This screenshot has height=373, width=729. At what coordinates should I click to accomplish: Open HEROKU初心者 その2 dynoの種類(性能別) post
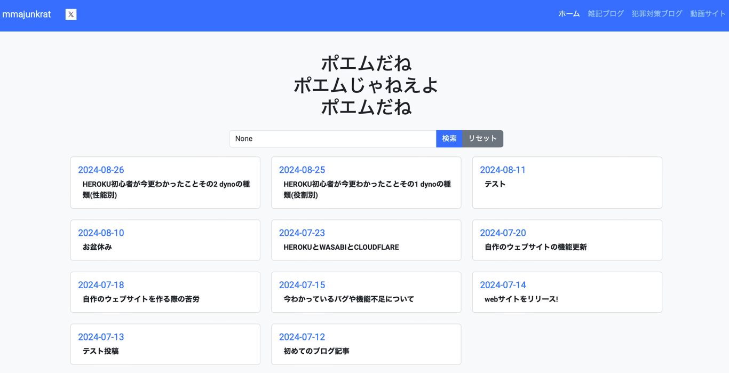click(166, 189)
